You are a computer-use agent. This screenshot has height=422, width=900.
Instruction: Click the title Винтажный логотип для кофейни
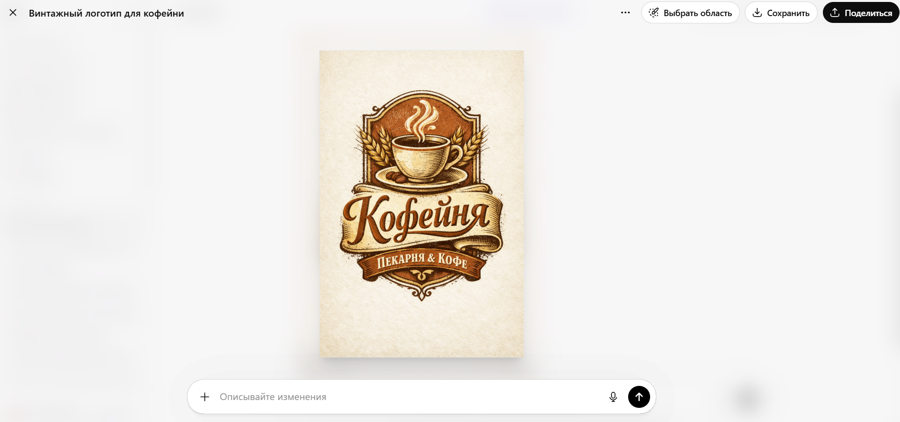coord(106,13)
